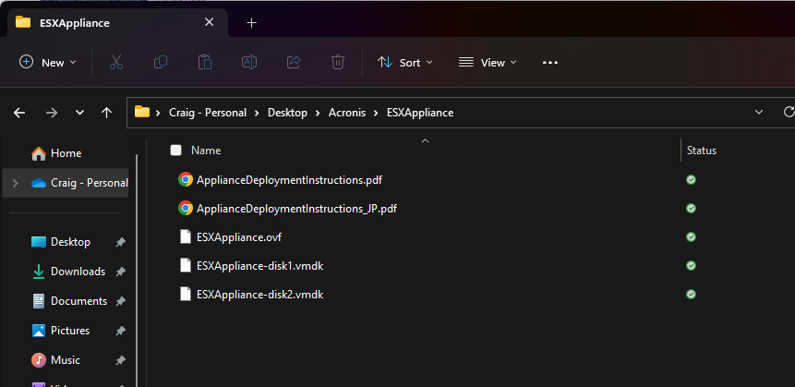Expand address bar history dropdown
This screenshot has width=795, height=387.
pyautogui.click(x=759, y=112)
